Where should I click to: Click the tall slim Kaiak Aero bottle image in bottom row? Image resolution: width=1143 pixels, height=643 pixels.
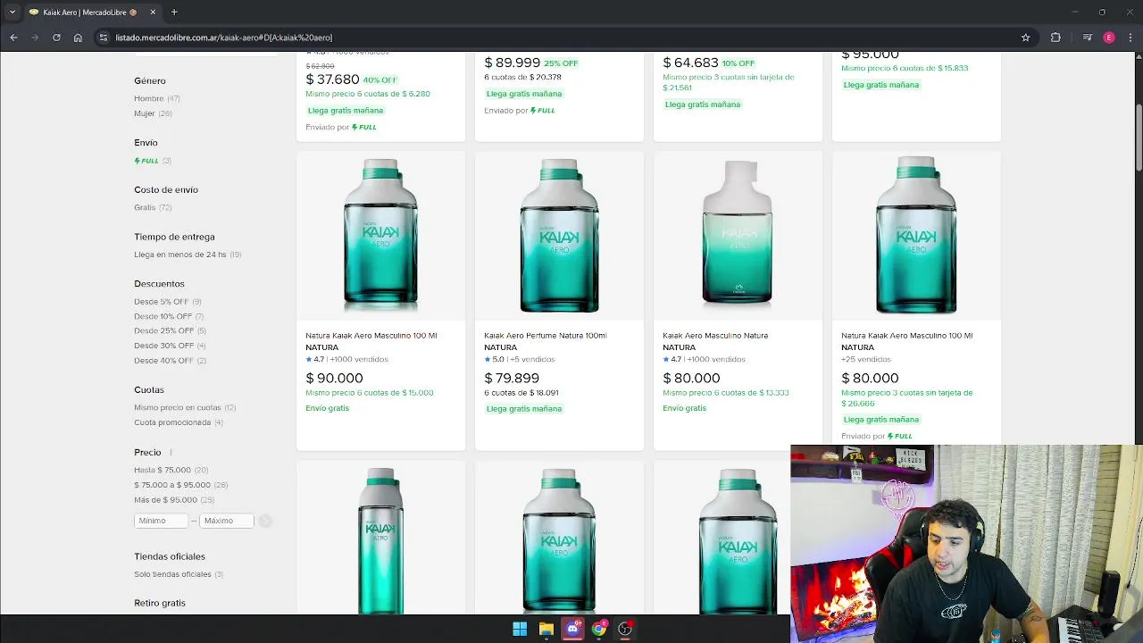point(380,539)
